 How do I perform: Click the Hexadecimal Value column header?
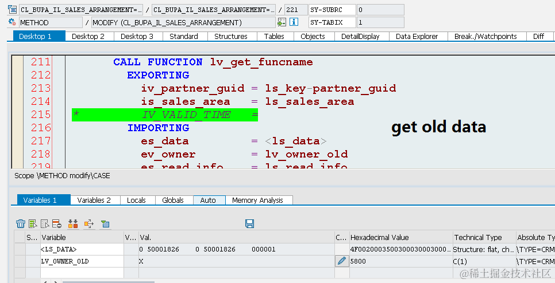tap(401, 237)
